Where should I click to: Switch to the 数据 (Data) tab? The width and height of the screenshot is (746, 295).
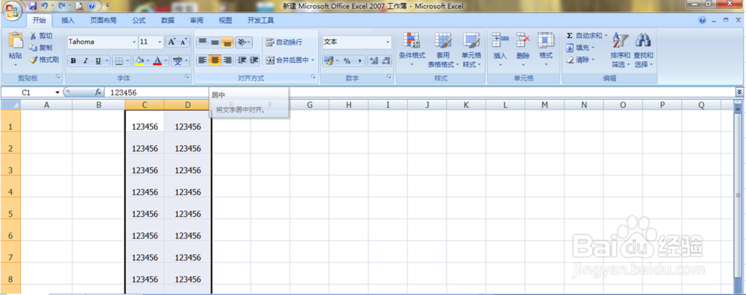point(167,20)
